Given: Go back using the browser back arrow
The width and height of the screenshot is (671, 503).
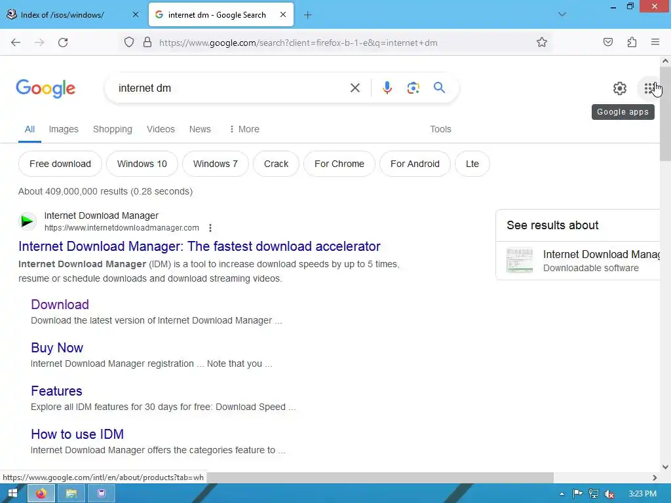Looking at the screenshot, I should [16, 43].
